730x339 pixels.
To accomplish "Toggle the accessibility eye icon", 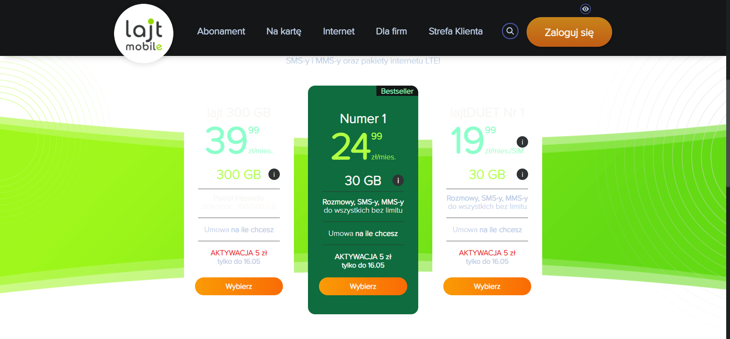I will [x=586, y=9].
